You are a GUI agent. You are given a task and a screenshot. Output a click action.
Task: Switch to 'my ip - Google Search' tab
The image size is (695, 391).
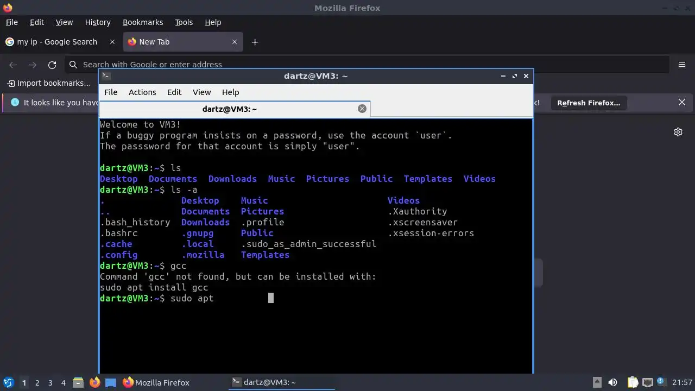coord(61,42)
